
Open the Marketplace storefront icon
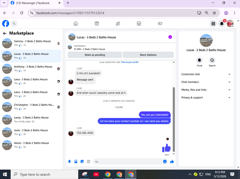(139, 24)
